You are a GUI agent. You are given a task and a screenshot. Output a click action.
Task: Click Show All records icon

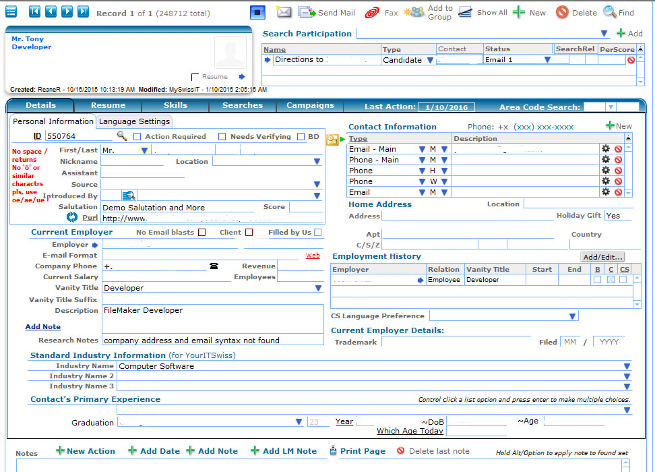466,11
